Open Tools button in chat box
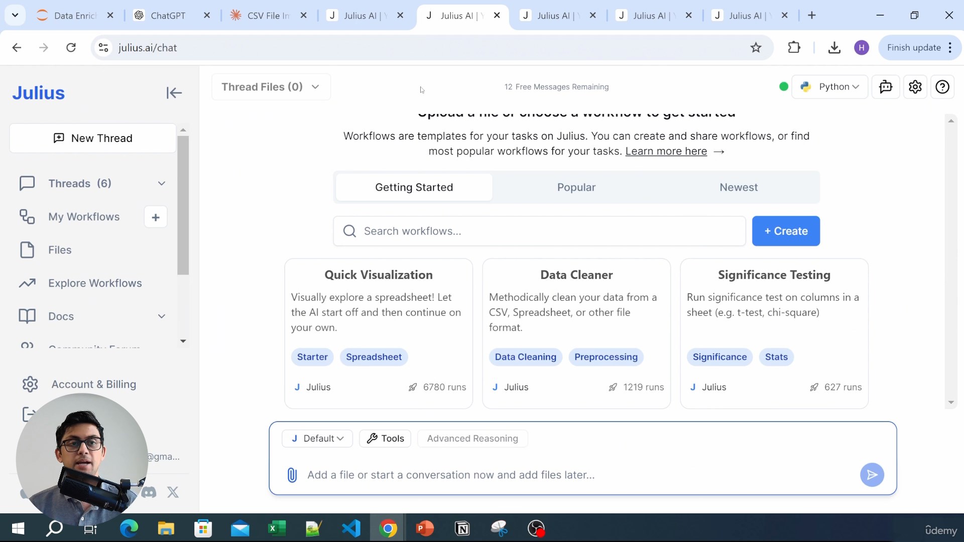Viewport: 964px width, 542px height. [x=385, y=439]
